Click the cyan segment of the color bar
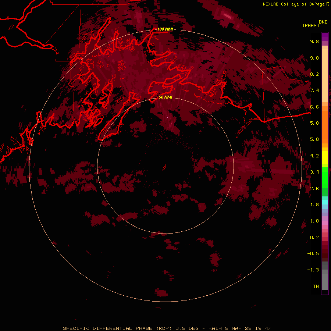 [325, 202]
